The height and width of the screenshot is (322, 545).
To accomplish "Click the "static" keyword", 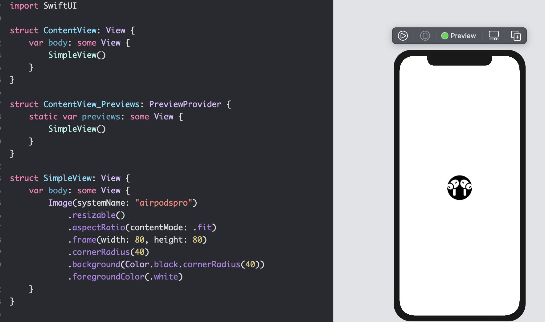I will (43, 117).
